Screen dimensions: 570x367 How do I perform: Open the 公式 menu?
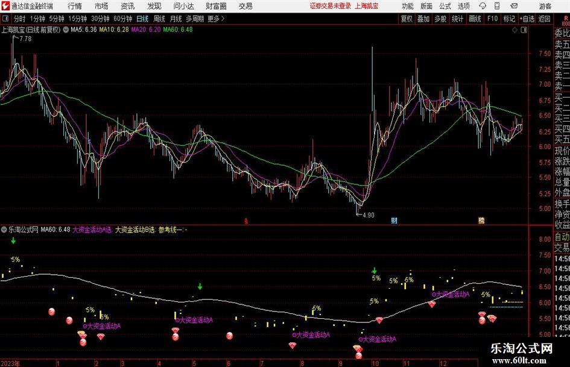coord(445,6)
